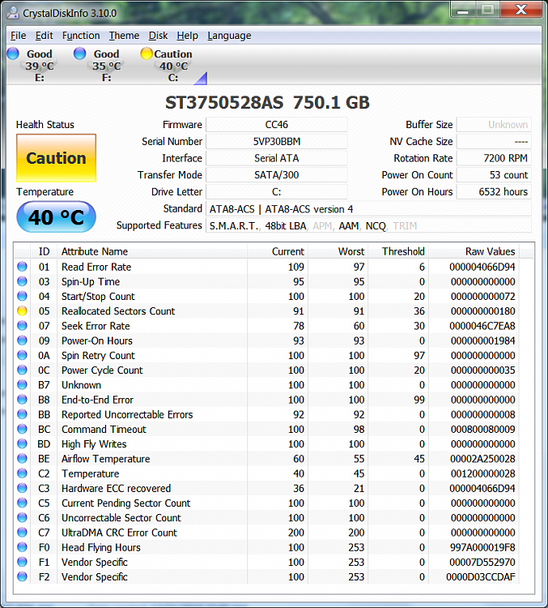
Task: Click the CrystalDiskInfo title bar app icon
Action: tap(13, 13)
